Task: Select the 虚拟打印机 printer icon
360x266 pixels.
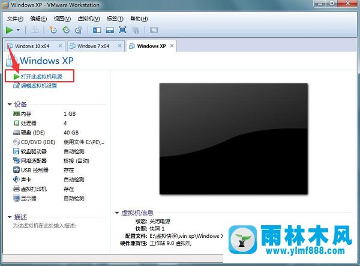Action: click(17, 189)
